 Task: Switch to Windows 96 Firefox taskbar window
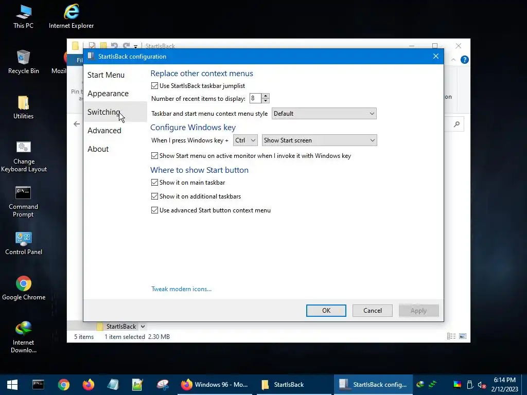pos(215,385)
